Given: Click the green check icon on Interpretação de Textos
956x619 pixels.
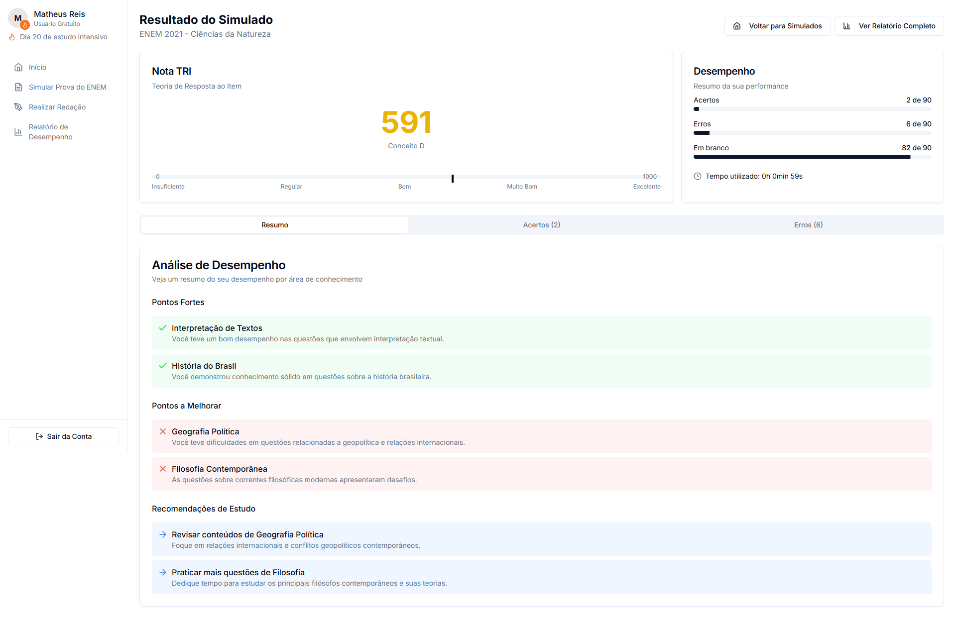Looking at the screenshot, I should coord(162,328).
